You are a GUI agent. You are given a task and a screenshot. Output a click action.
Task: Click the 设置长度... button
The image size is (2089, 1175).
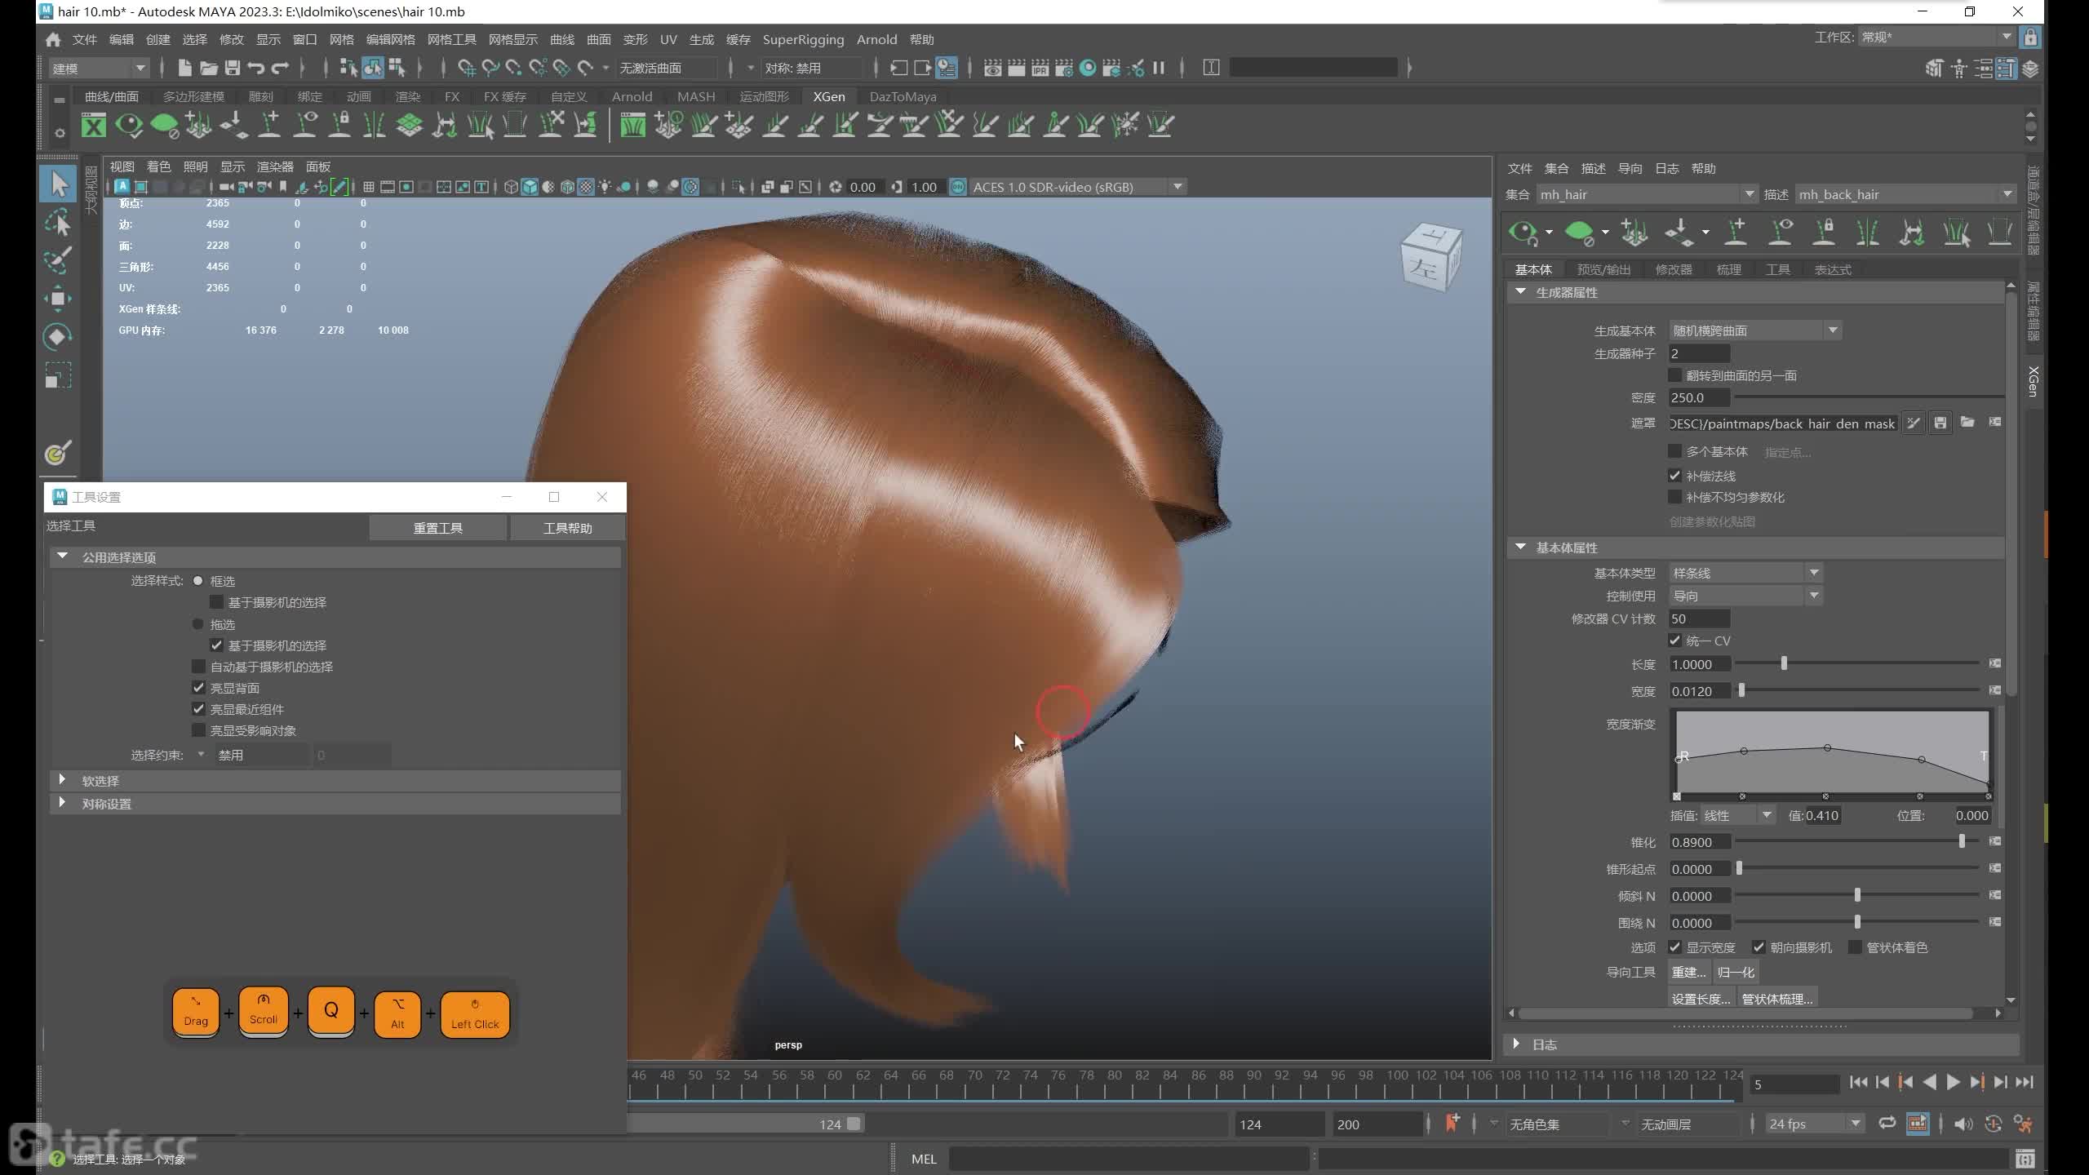click(x=1701, y=999)
